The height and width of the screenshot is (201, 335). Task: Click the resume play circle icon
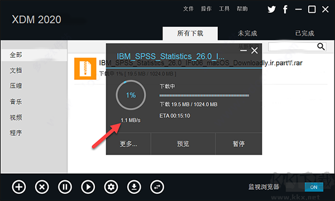[x=88, y=187]
